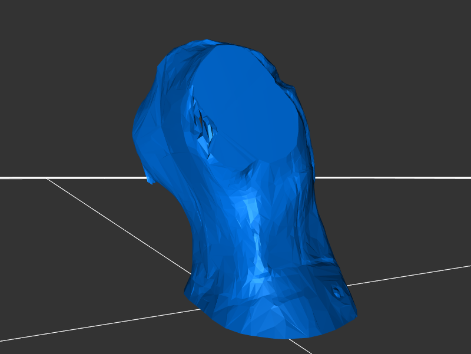Click the short grid line segment below the base
This screenshot has height=354, width=471.
click(x=300, y=346)
